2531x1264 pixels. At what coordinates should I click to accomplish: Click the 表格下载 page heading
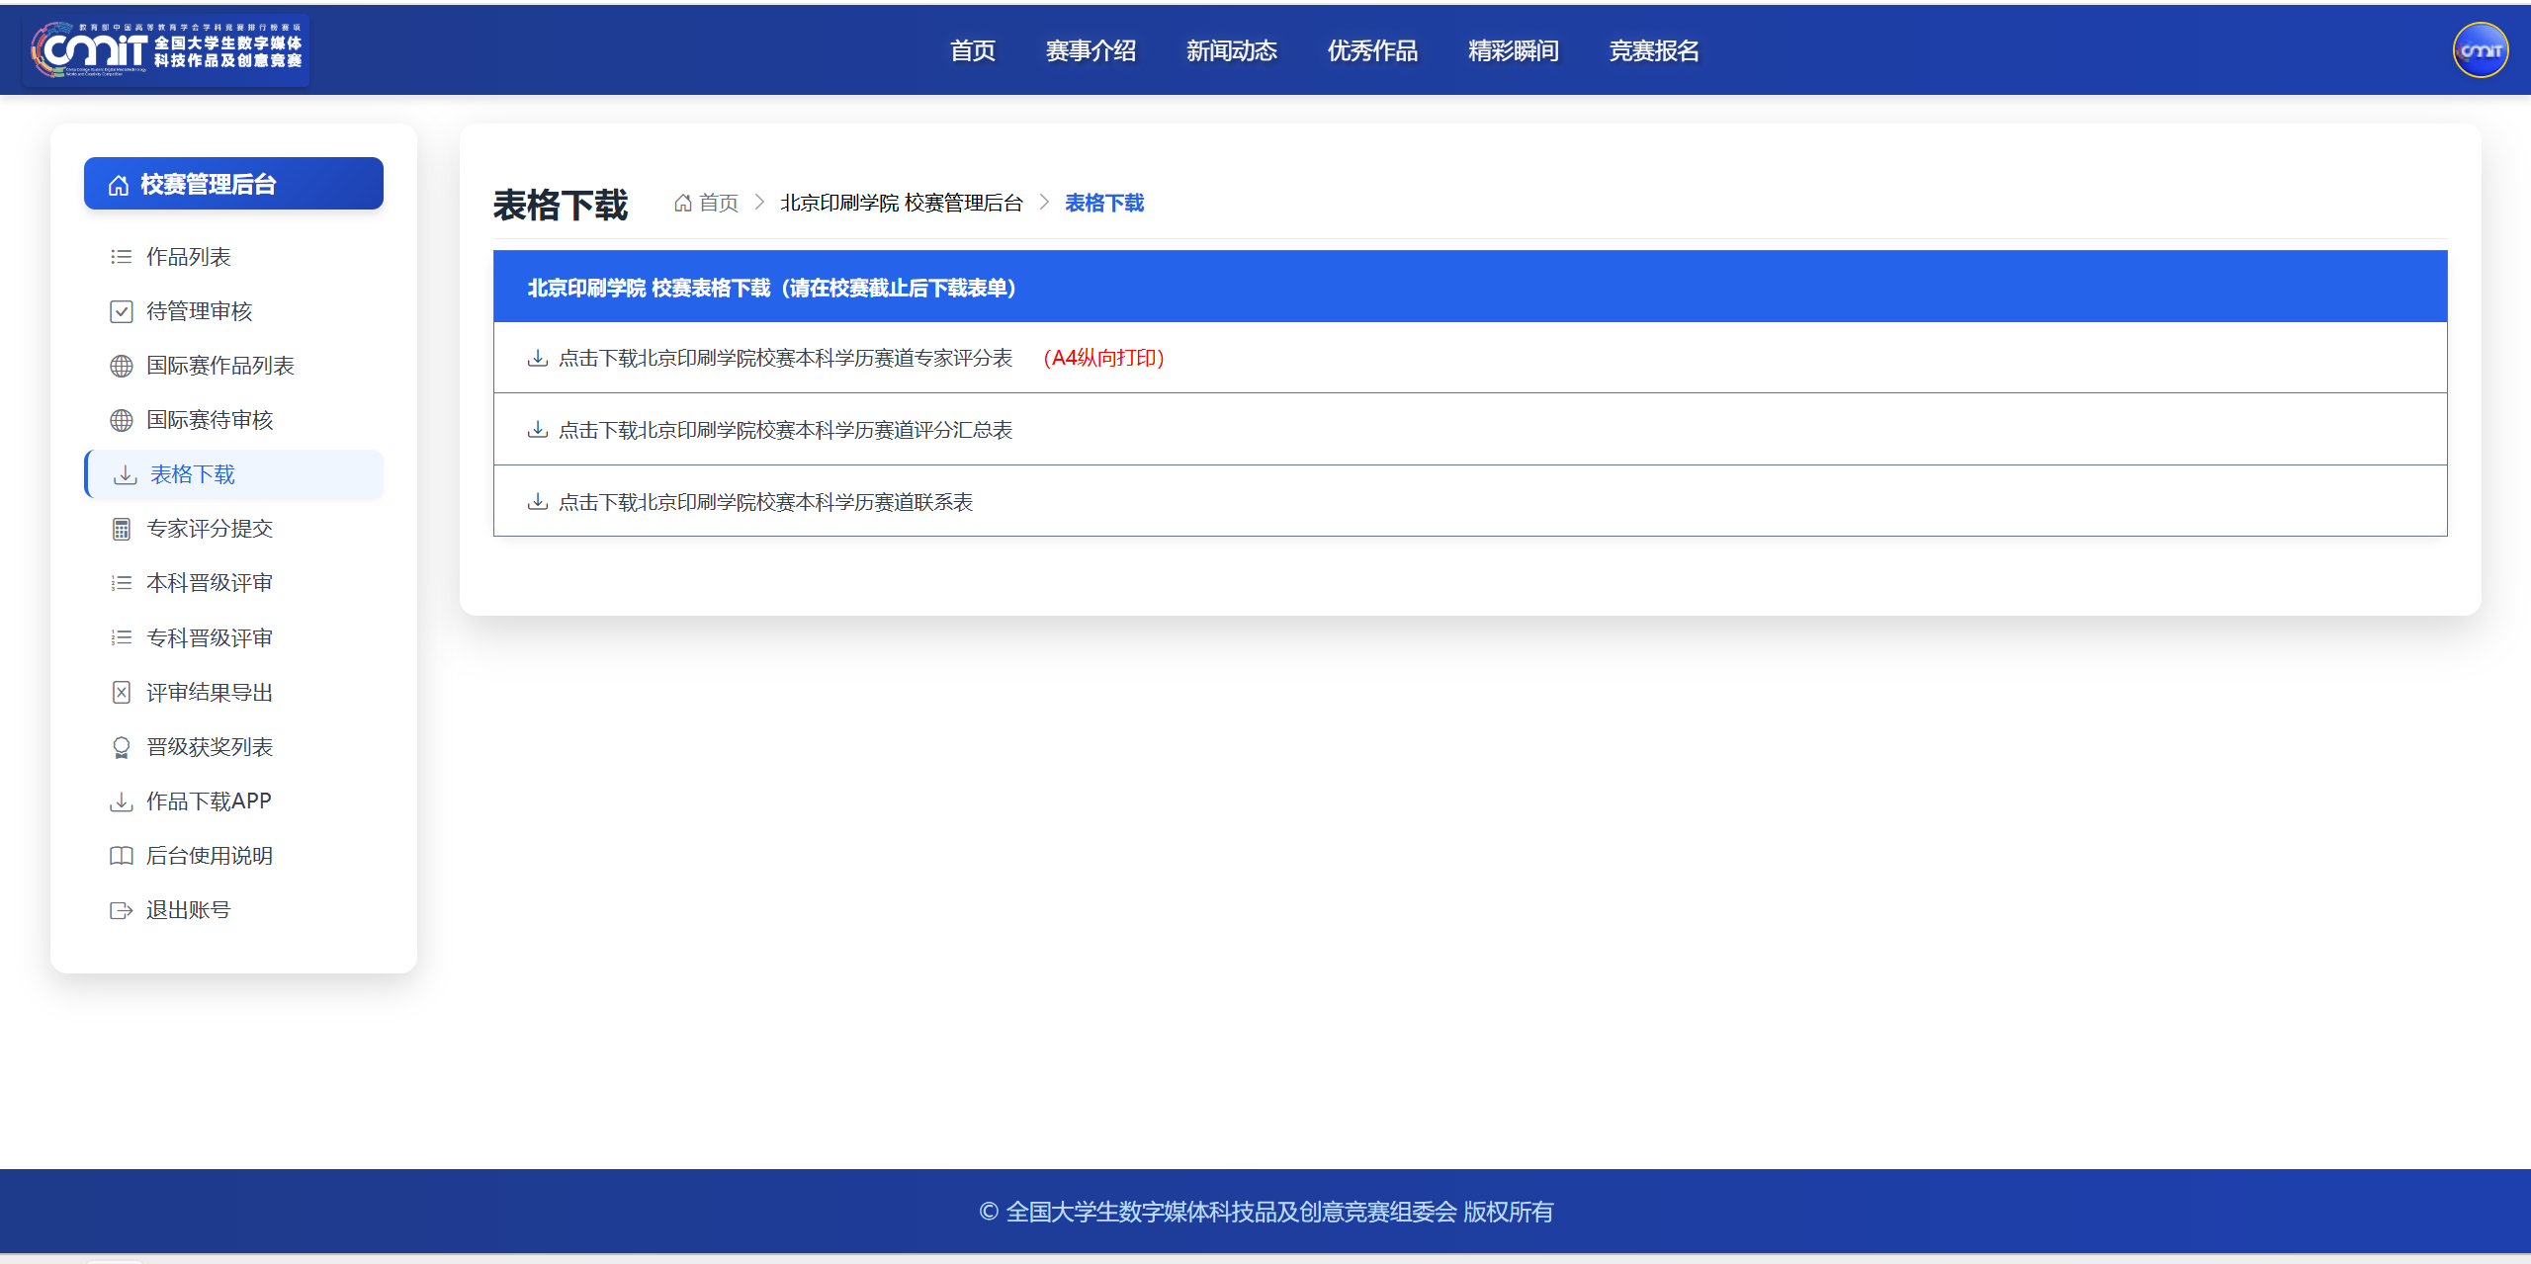click(x=560, y=205)
